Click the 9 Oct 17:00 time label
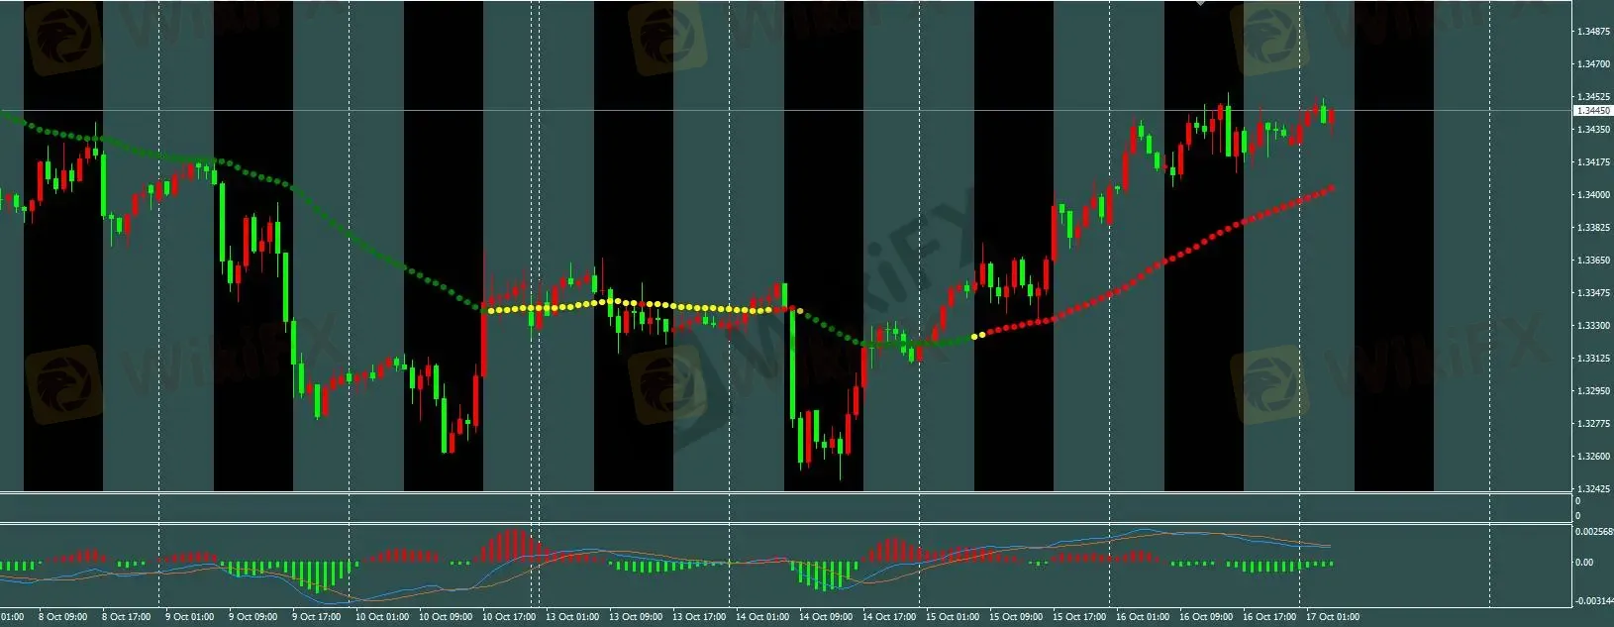Image resolution: width=1614 pixels, height=627 pixels. coord(317,617)
